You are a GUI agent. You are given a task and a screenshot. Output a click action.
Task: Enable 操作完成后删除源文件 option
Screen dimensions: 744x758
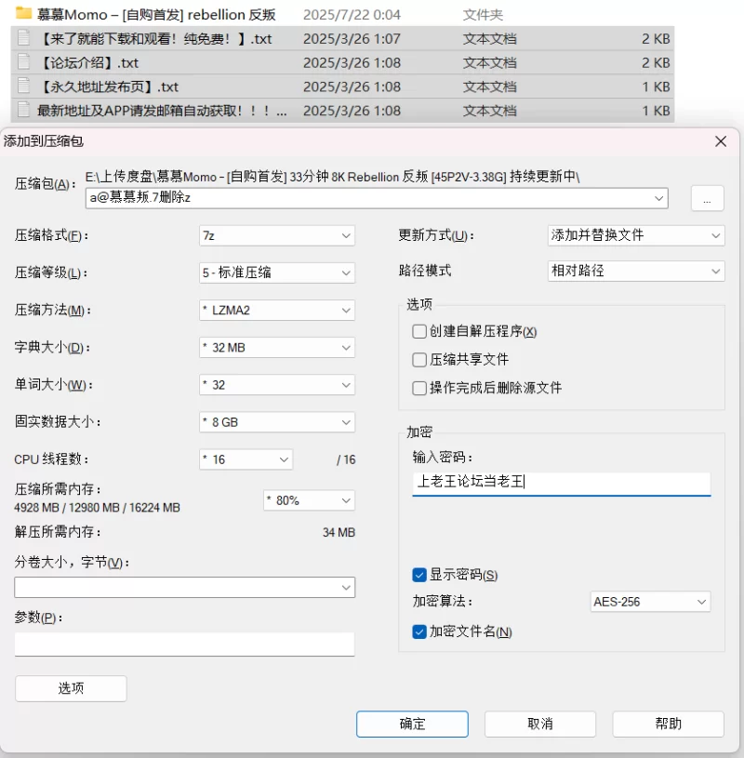click(x=419, y=388)
